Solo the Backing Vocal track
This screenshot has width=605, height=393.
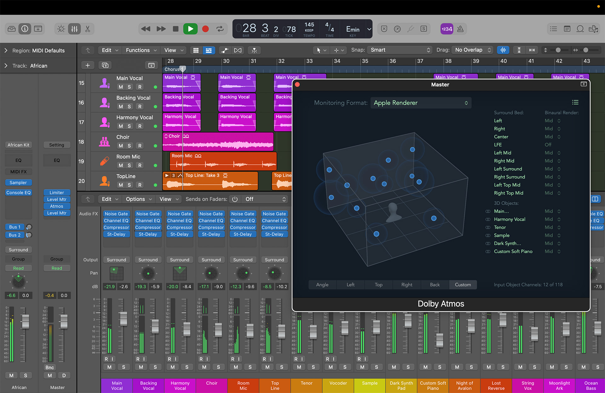tap(129, 107)
